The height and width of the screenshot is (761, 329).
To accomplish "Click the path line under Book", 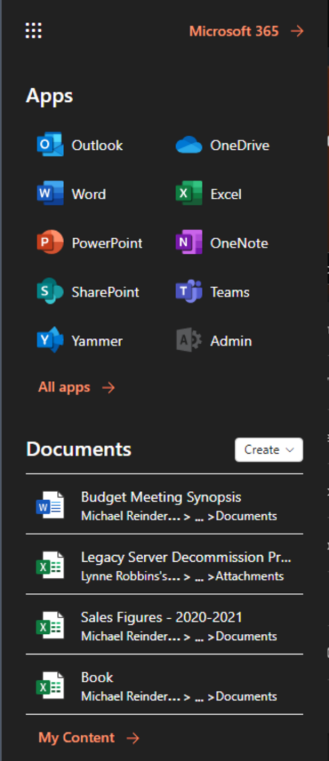I will [179, 696].
